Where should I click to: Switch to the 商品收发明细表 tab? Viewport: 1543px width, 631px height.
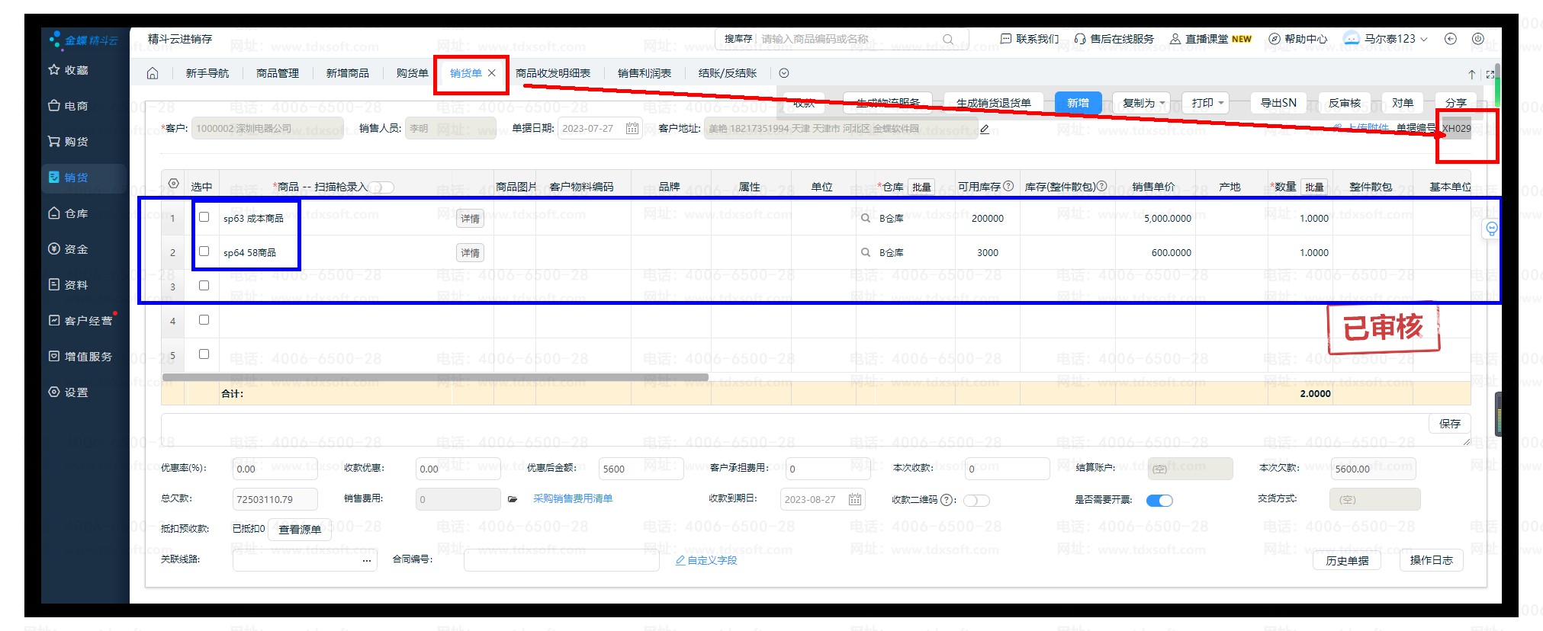[x=552, y=73]
